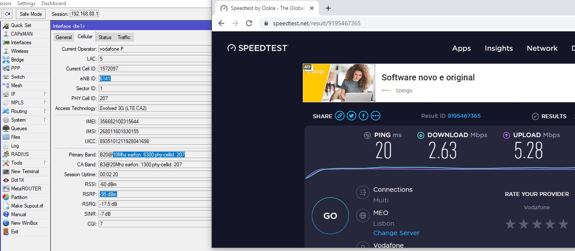This screenshot has height=251, width=575.
Task: Open Files menu entry
Action: pos(16,137)
